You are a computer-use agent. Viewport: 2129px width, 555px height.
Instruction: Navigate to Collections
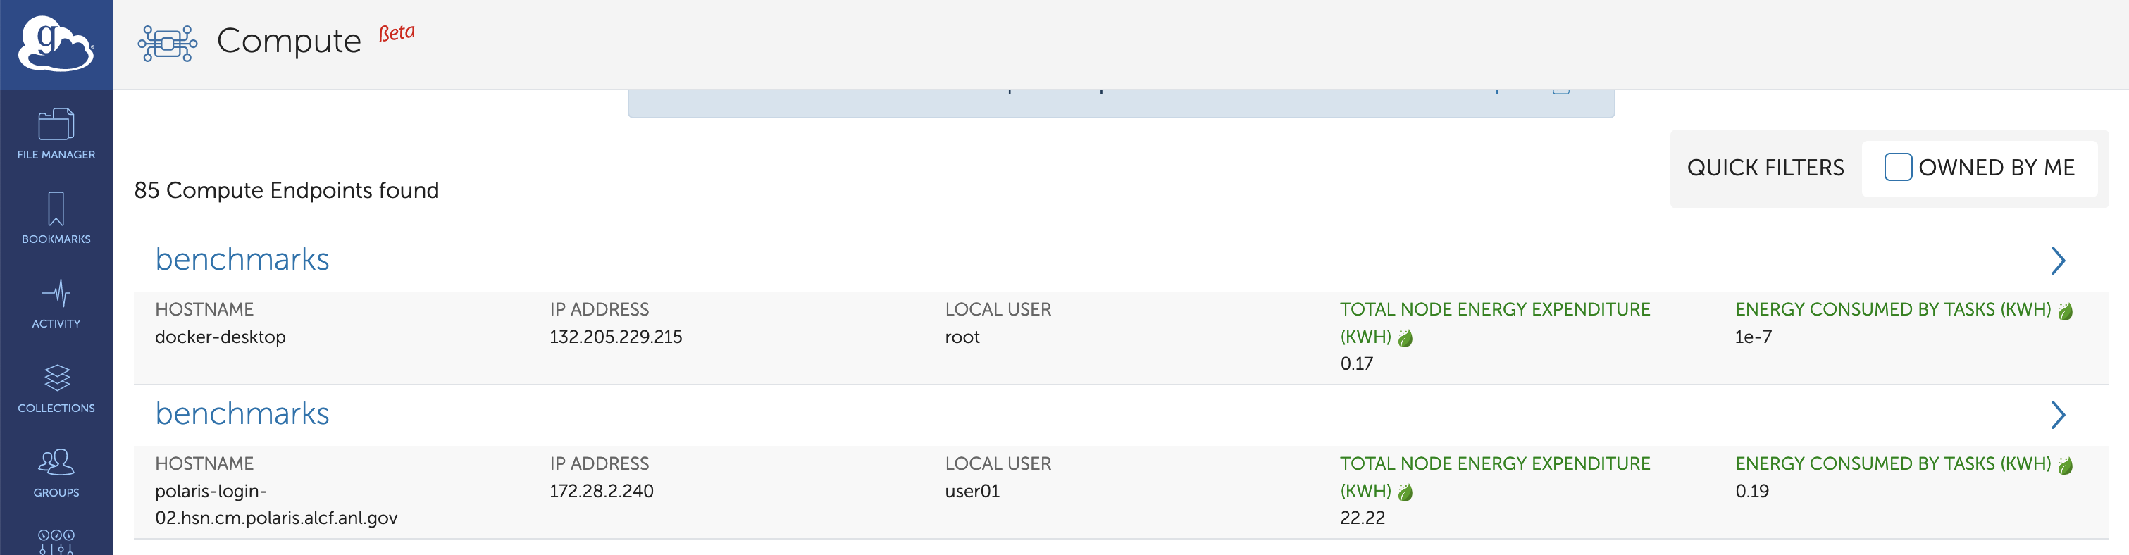click(56, 388)
